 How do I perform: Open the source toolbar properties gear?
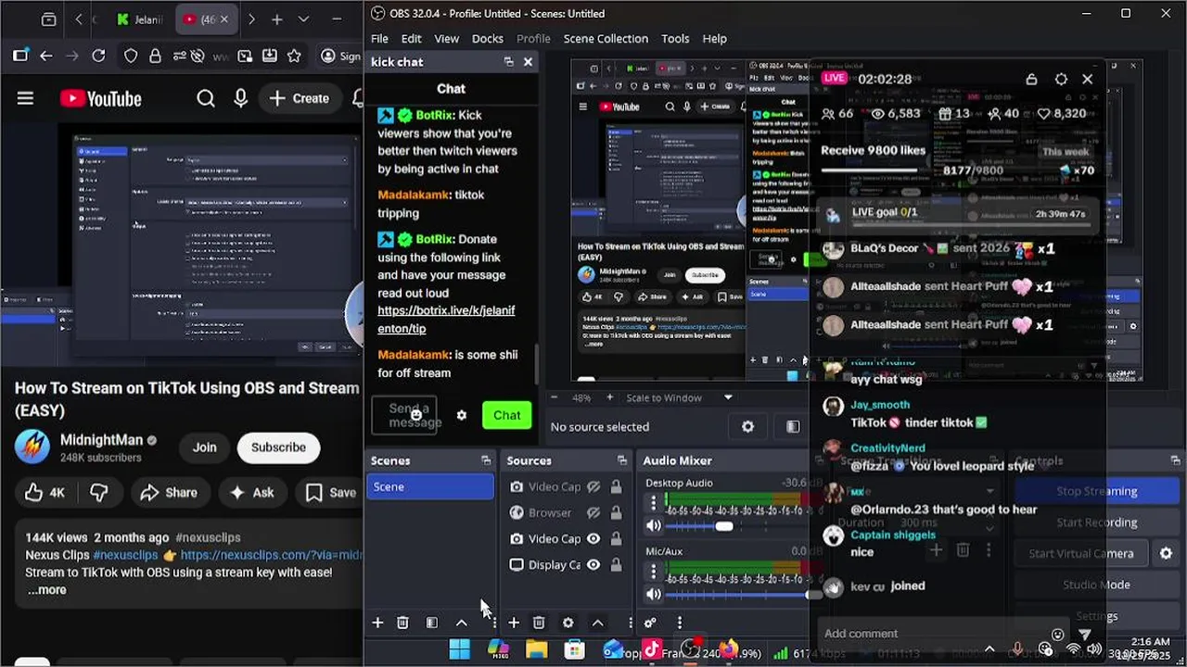click(747, 426)
